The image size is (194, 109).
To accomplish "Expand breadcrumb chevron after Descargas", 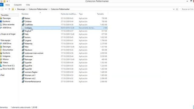I will [27, 9].
